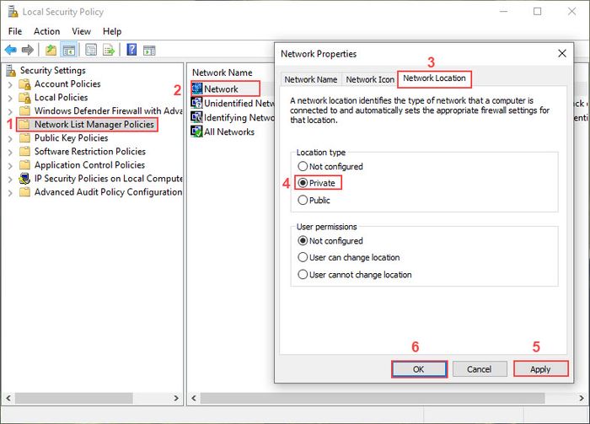
Task: Click the Export List toolbar icon
Action: tap(110, 50)
